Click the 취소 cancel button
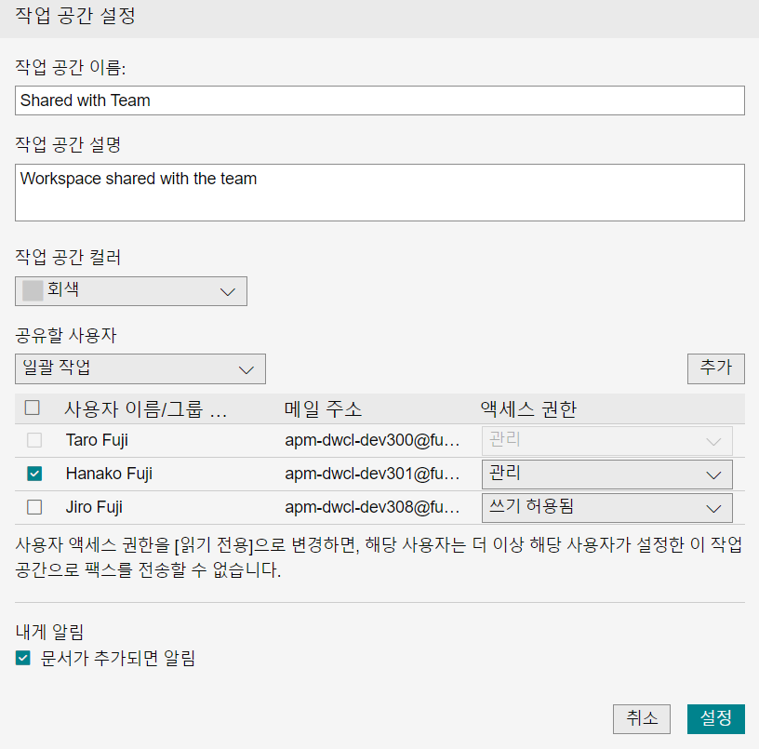The width and height of the screenshot is (759, 749). pos(641,718)
